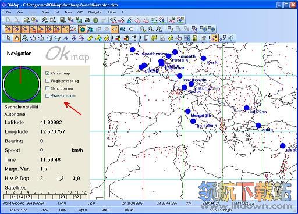298x214 pixels.
Task: Click satellite box number 32
Action: coord(77,197)
